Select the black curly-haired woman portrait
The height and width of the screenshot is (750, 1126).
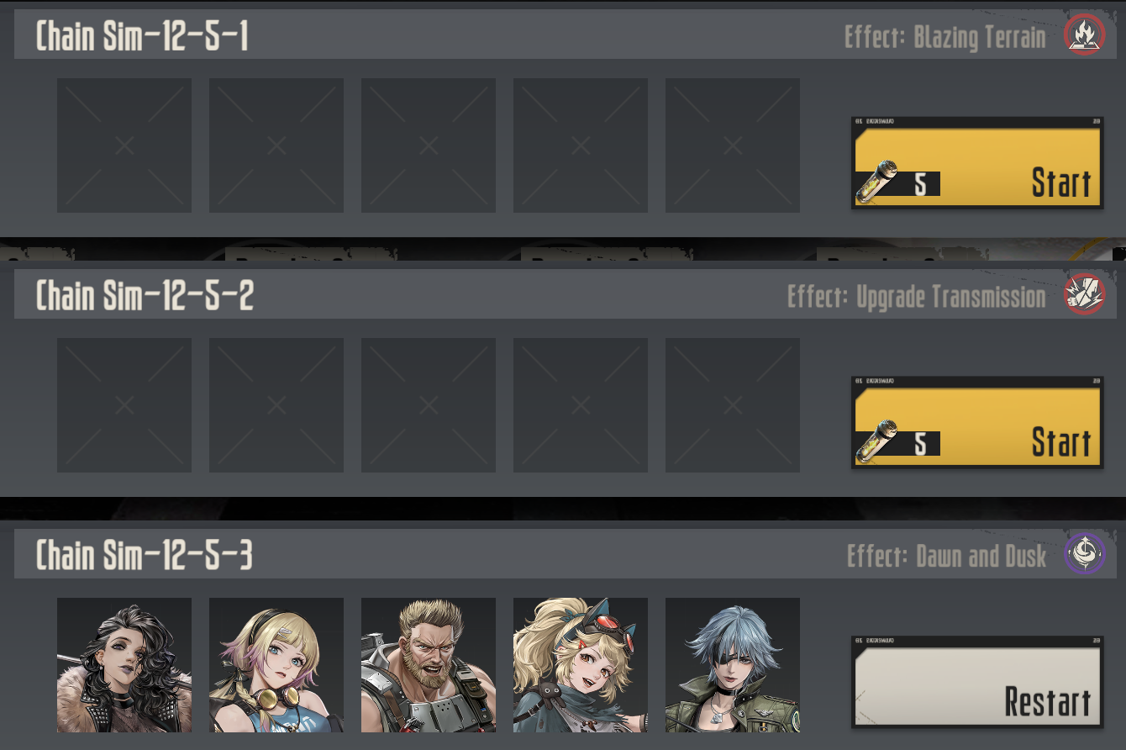click(x=124, y=665)
